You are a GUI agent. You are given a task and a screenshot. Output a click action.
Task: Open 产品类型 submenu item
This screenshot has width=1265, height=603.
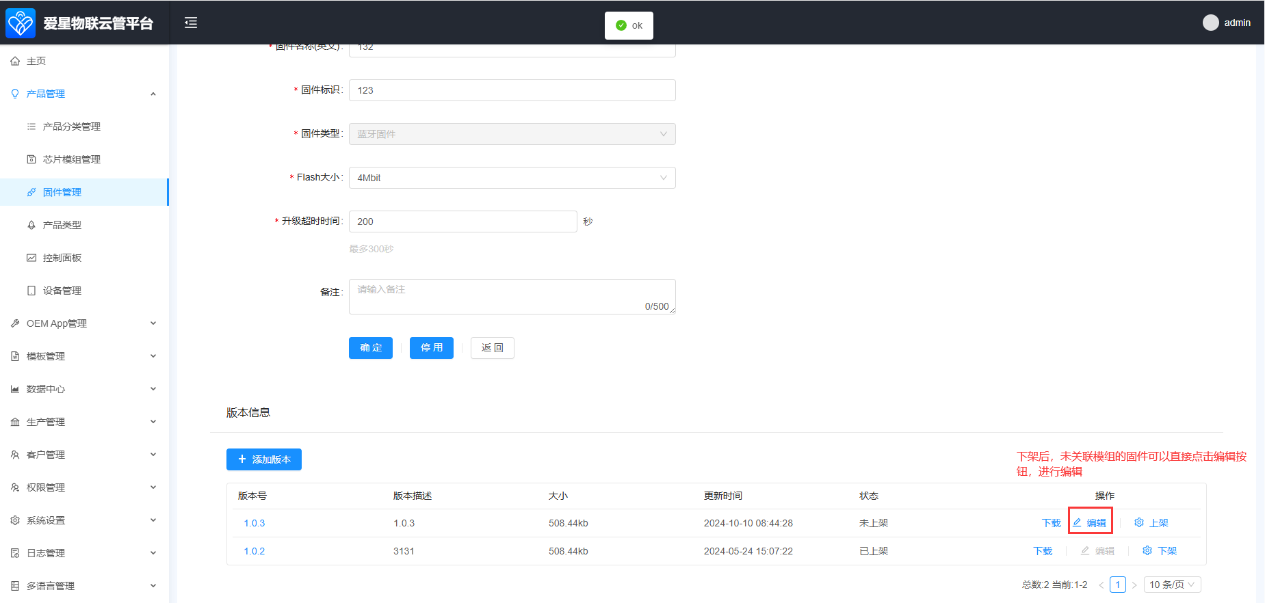pyautogui.click(x=84, y=225)
